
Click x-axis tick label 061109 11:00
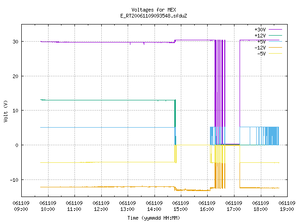coord(74,206)
